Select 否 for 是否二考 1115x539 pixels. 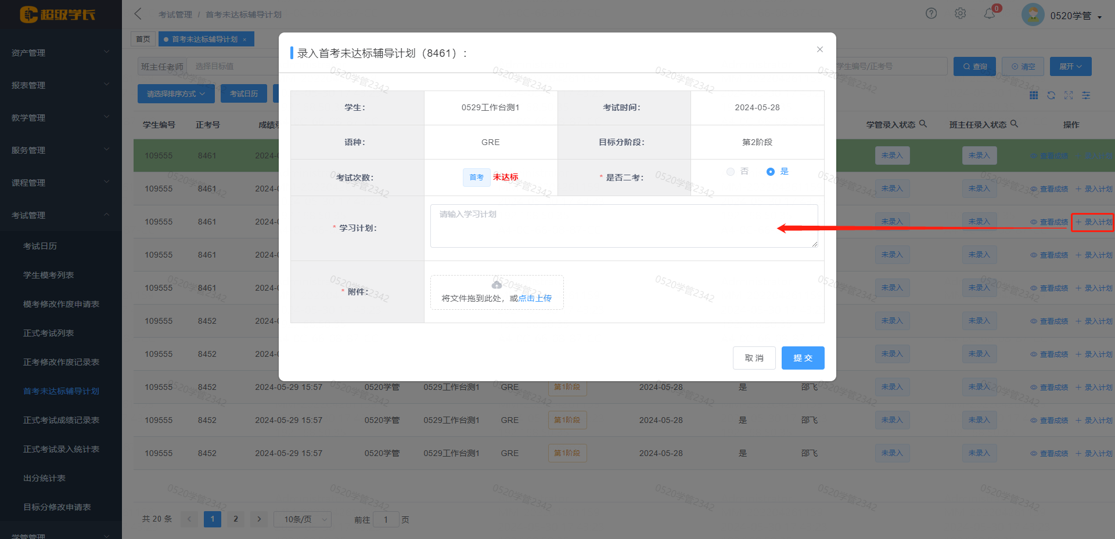pos(731,172)
